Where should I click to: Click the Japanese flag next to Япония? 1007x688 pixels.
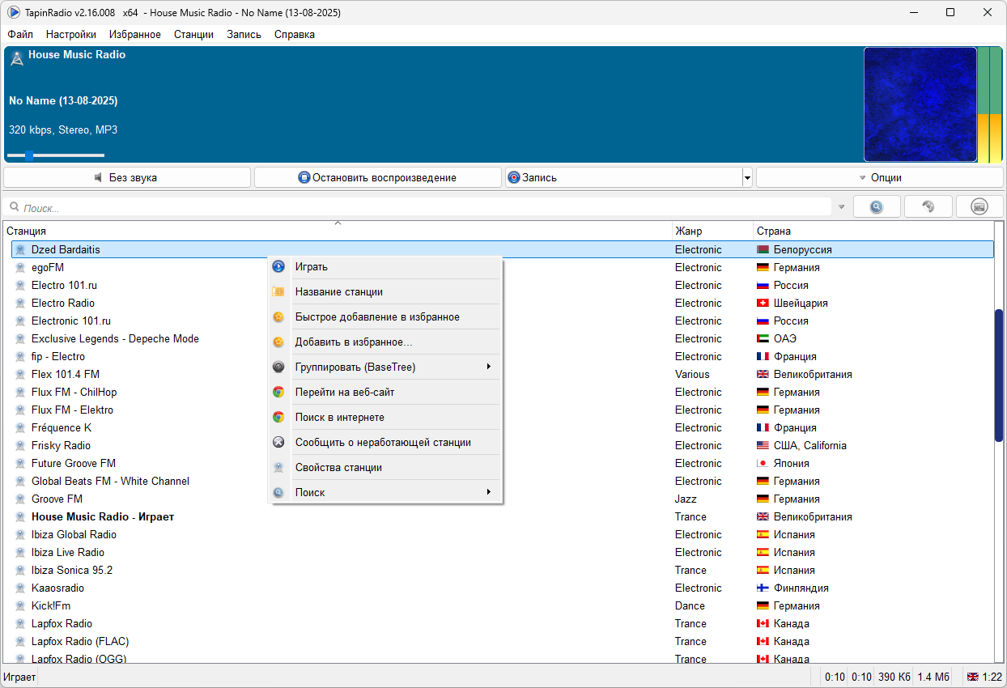(763, 463)
